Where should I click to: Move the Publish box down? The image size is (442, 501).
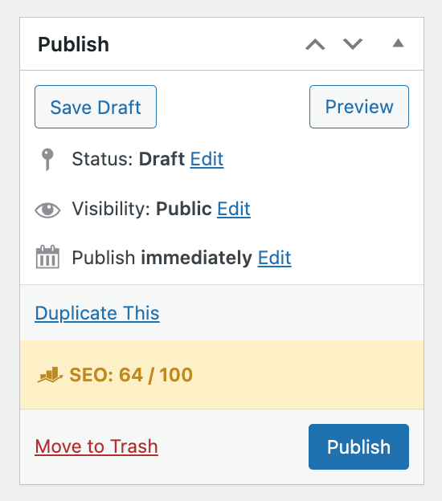(x=353, y=44)
